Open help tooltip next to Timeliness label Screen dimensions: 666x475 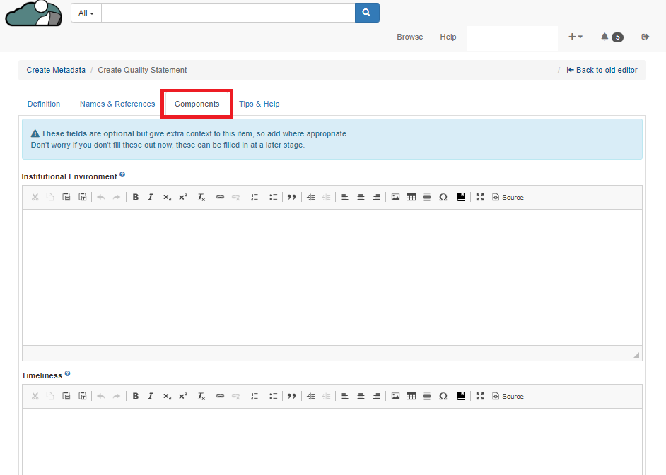coord(68,374)
